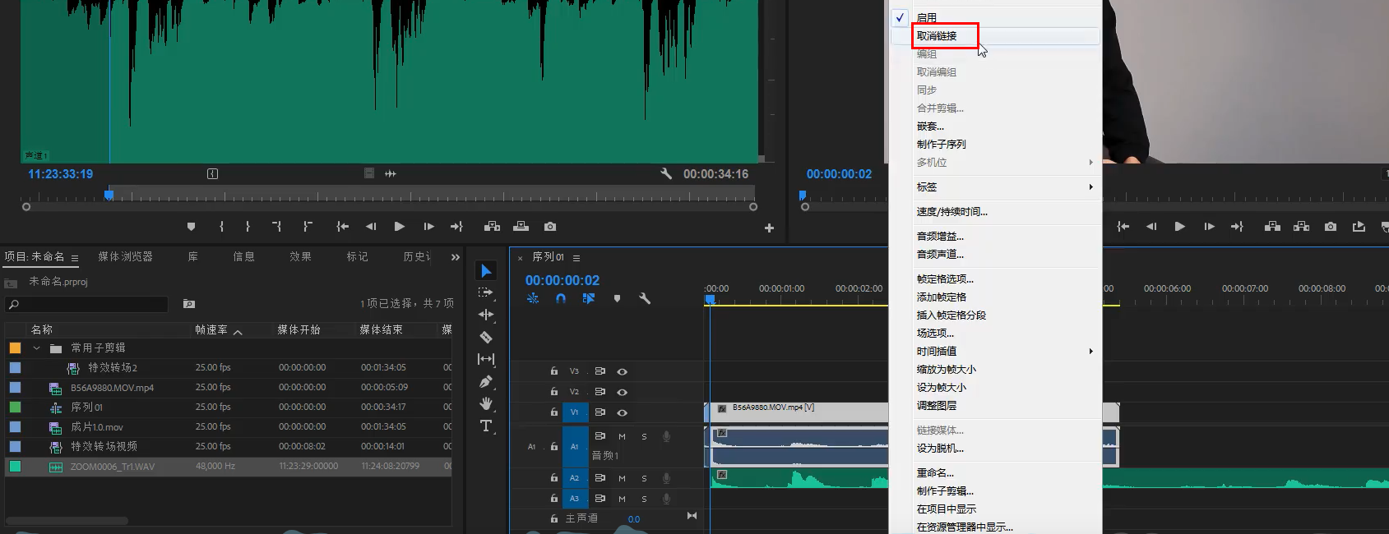Toggle sync lock on track A3
This screenshot has width=1389, height=534.
pyautogui.click(x=600, y=499)
